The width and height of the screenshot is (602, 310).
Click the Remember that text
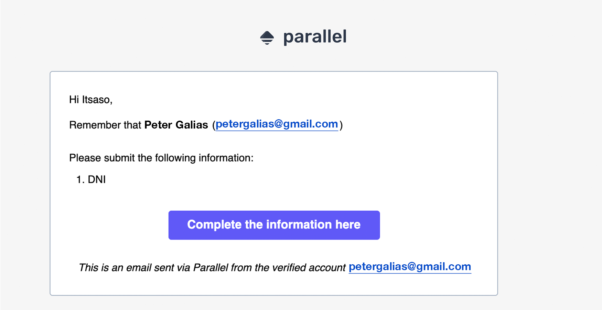(105, 125)
